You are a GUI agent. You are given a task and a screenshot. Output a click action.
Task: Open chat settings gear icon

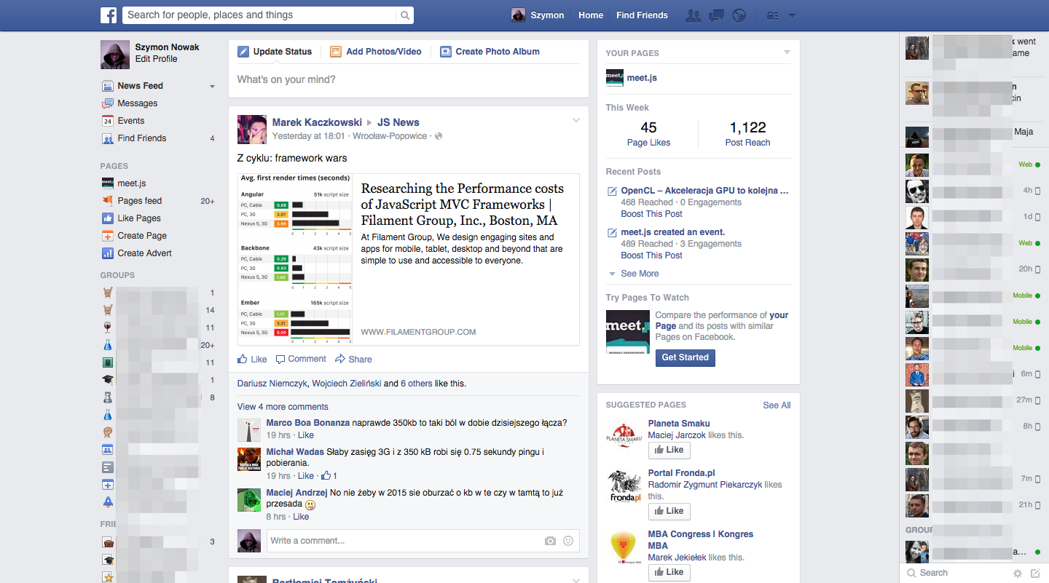pos(1018,574)
